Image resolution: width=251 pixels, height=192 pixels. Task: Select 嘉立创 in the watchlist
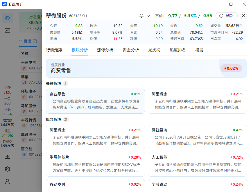tap(30, 152)
